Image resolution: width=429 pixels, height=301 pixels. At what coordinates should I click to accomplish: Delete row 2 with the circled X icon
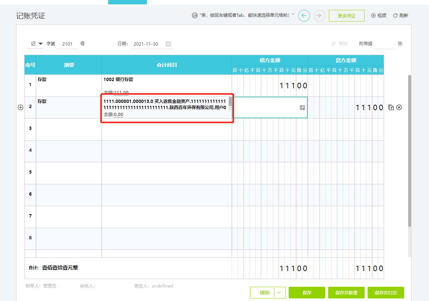coord(399,108)
